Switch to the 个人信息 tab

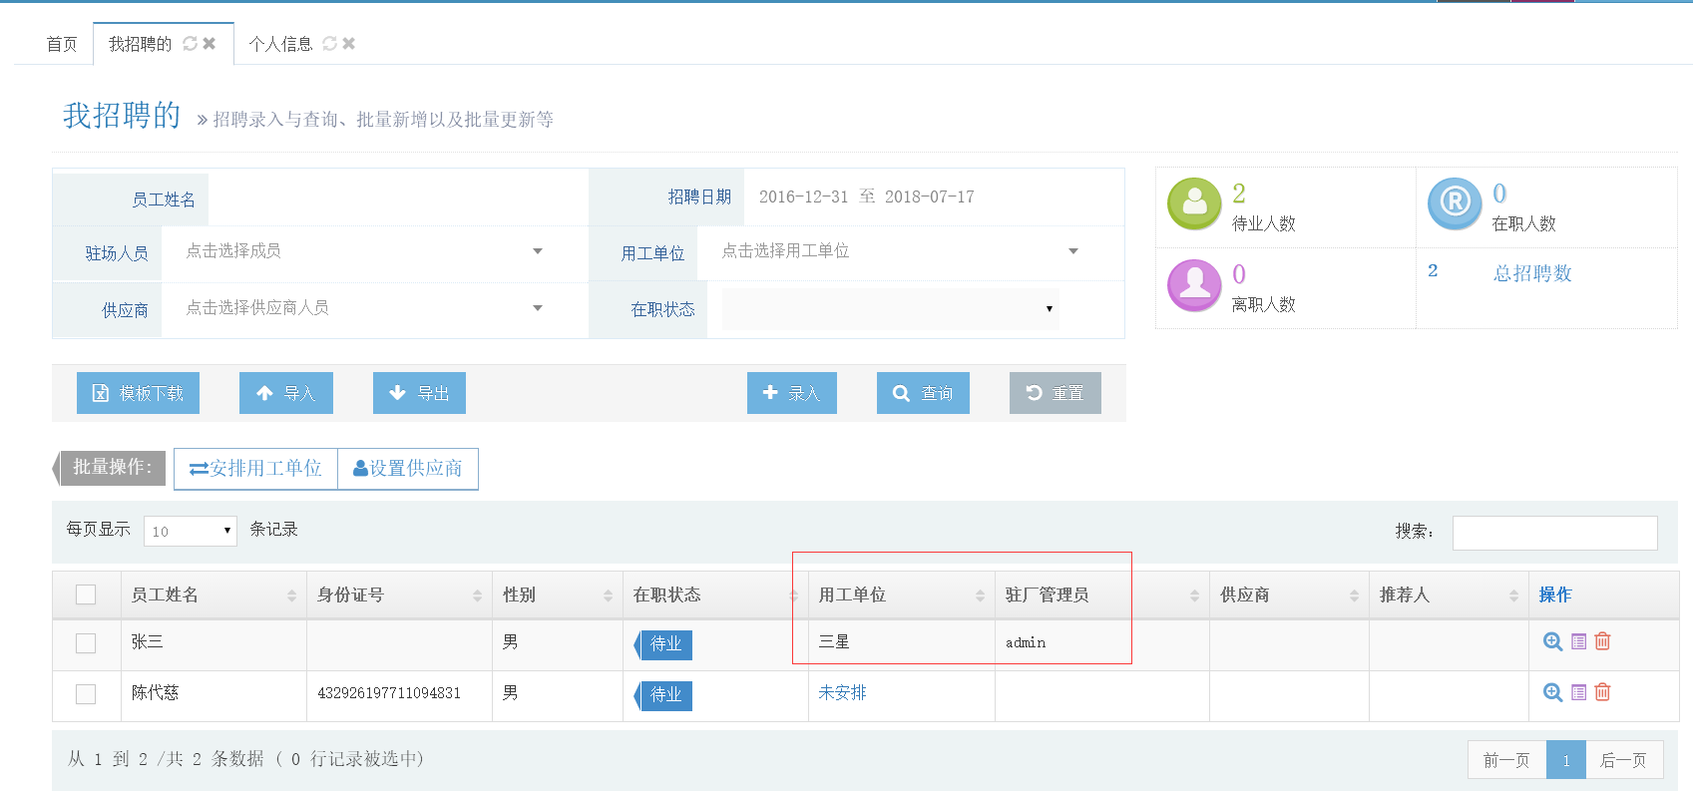tap(280, 44)
